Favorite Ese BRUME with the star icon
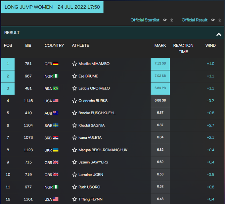This screenshot has height=204, width=225. [74, 76]
